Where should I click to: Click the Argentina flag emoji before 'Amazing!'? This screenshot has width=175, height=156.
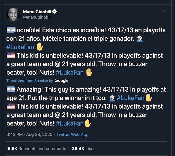(11, 89)
